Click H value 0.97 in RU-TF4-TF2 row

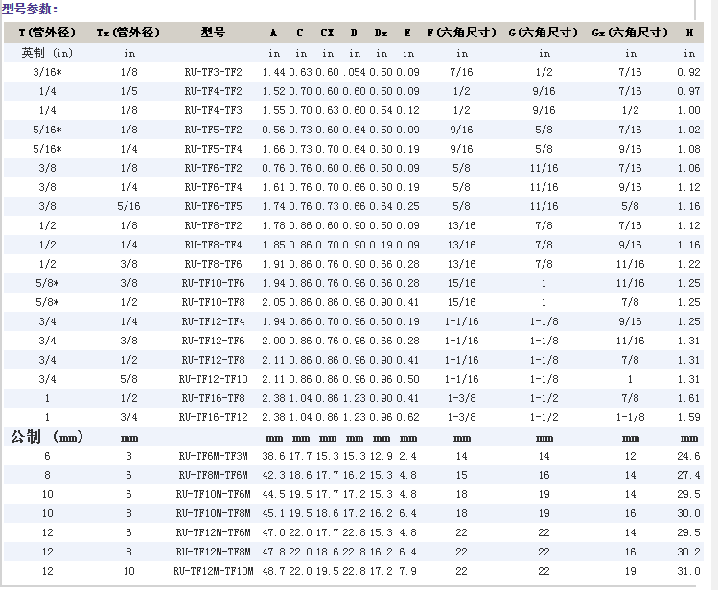coord(688,91)
